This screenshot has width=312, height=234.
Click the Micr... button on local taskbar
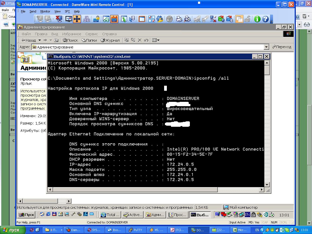coord(240,230)
